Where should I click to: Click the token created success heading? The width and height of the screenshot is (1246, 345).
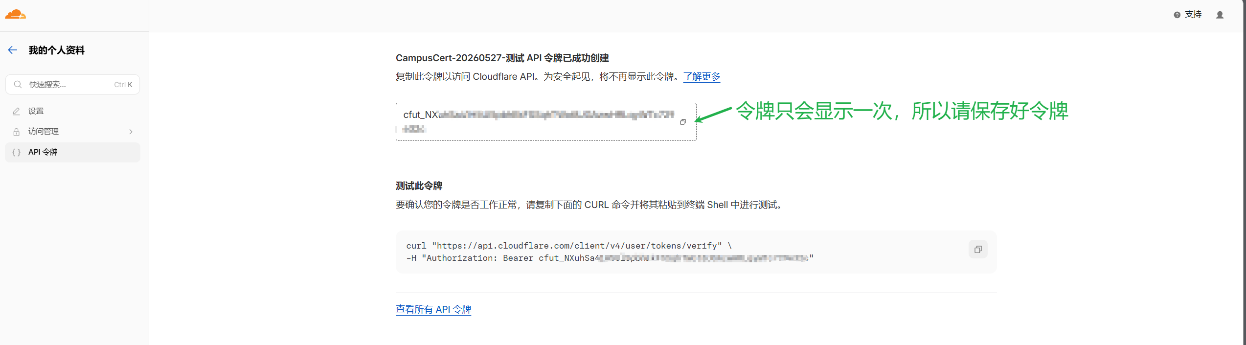click(x=502, y=58)
